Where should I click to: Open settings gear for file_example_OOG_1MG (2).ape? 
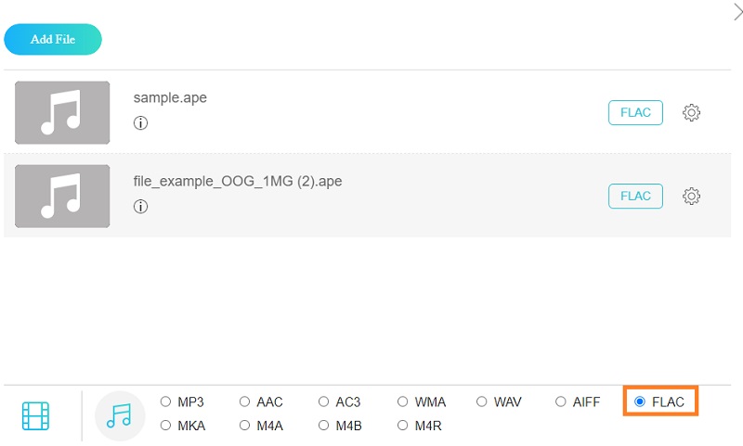pyautogui.click(x=691, y=197)
